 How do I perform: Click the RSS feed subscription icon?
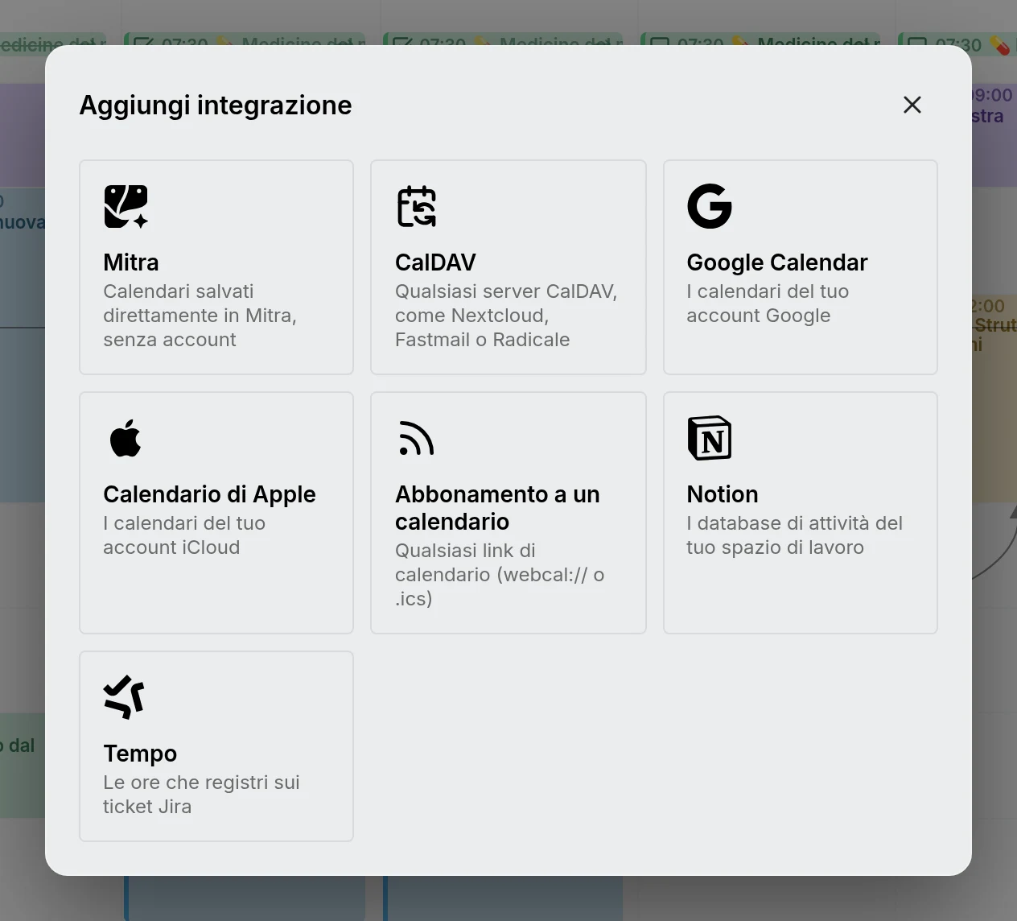[417, 438]
